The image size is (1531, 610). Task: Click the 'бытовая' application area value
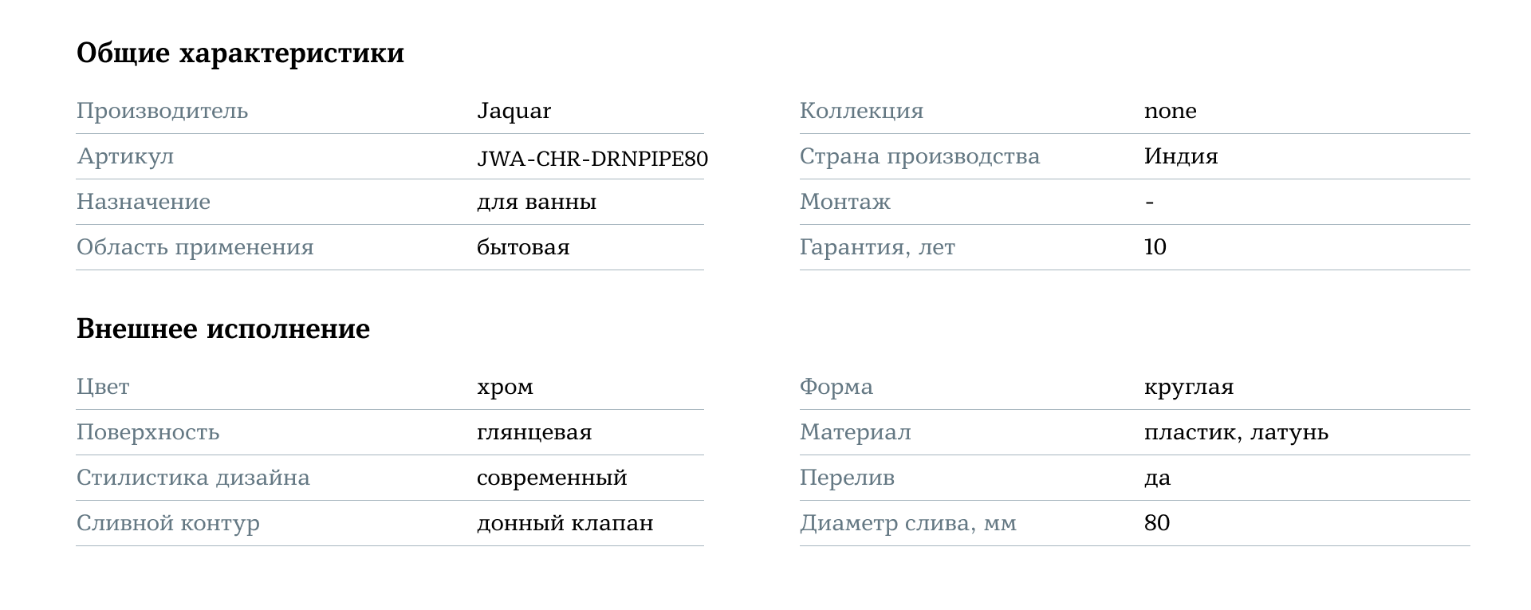click(x=523, y=247)
